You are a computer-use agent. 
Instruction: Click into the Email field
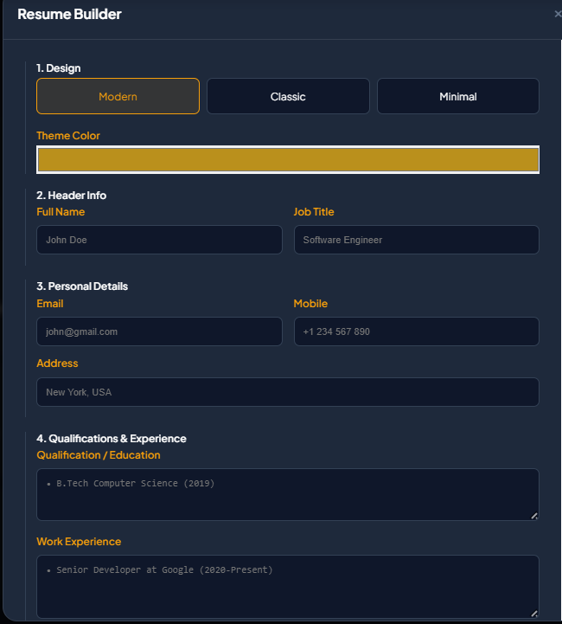pyautogui.click(x=159, y=331)
